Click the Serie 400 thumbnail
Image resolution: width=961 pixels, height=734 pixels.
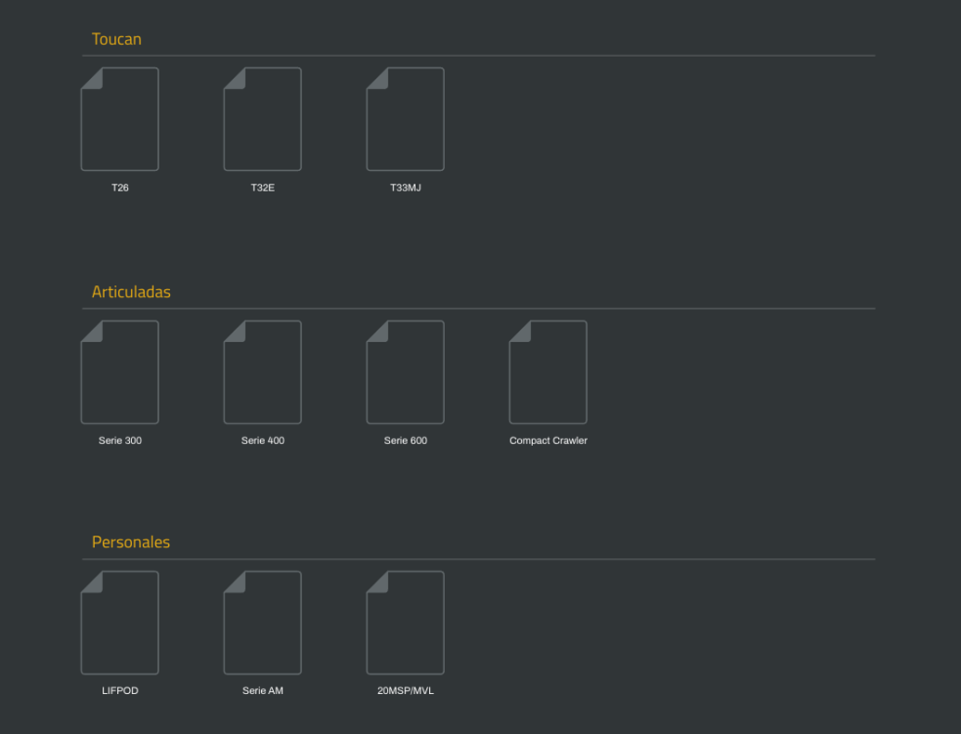(x=263, y=372)
